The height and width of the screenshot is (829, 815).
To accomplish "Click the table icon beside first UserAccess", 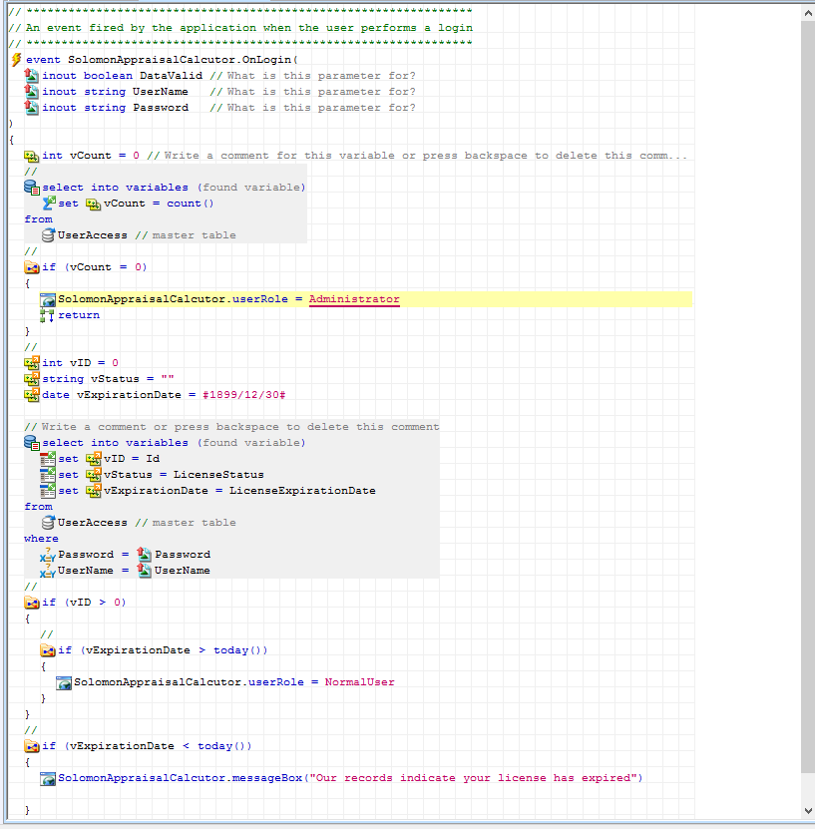I will pyautogui.click(x=48, y=235).
